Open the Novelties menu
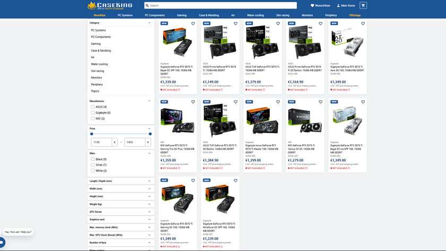The width and height of the screenshot is (446, 251). [x=100, y=15]
